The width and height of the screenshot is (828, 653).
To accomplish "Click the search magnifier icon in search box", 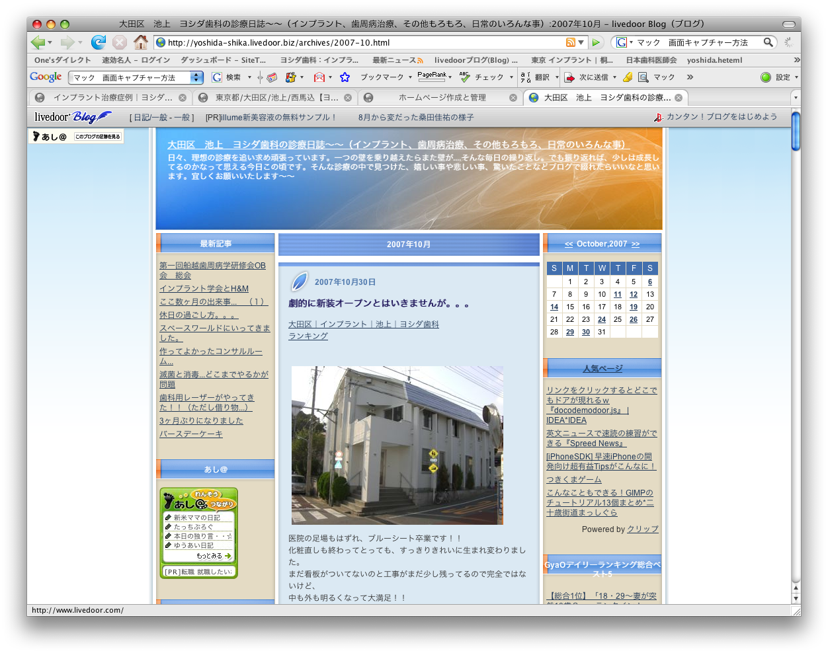I will (768, 42).
